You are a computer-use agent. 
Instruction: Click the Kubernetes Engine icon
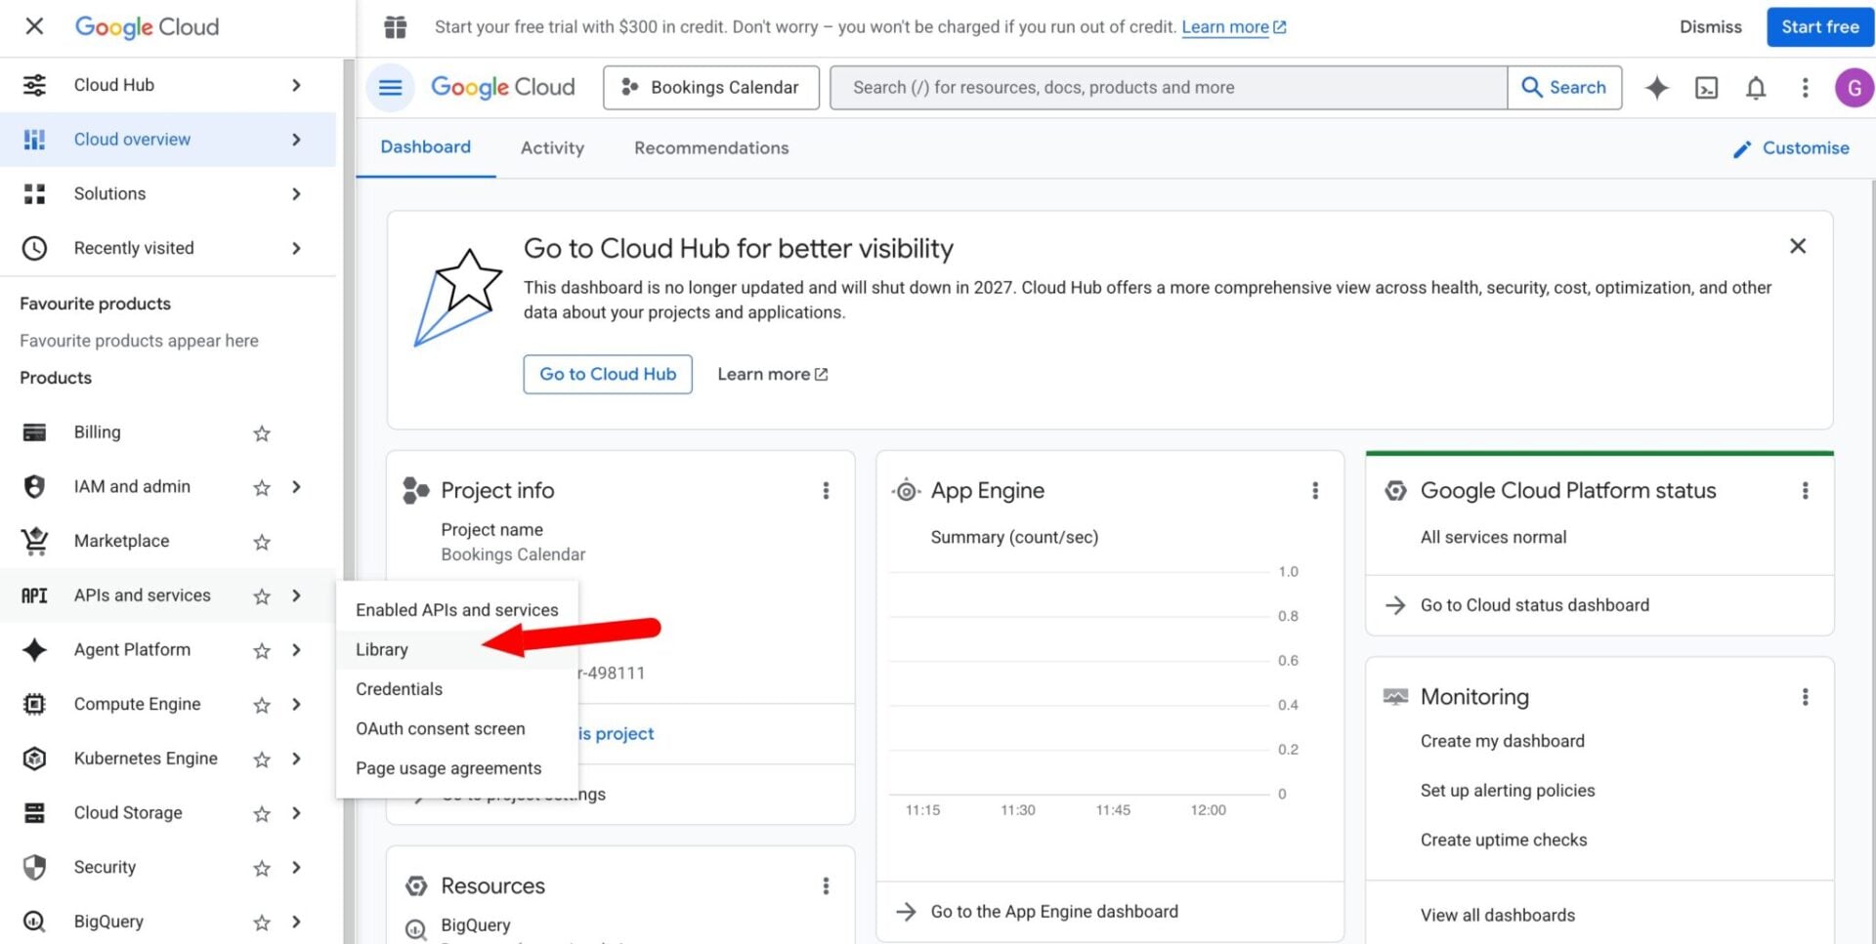[x=34, y=759]
